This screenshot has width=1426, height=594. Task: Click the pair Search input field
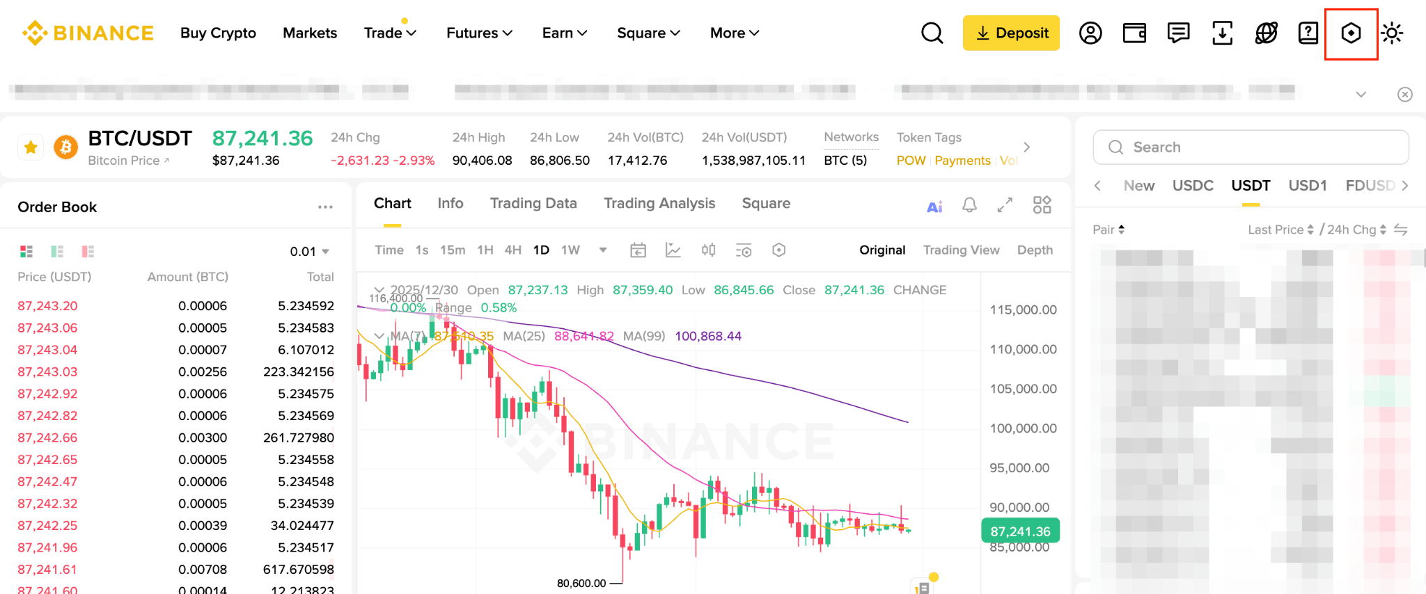(x=1251, y=147)
